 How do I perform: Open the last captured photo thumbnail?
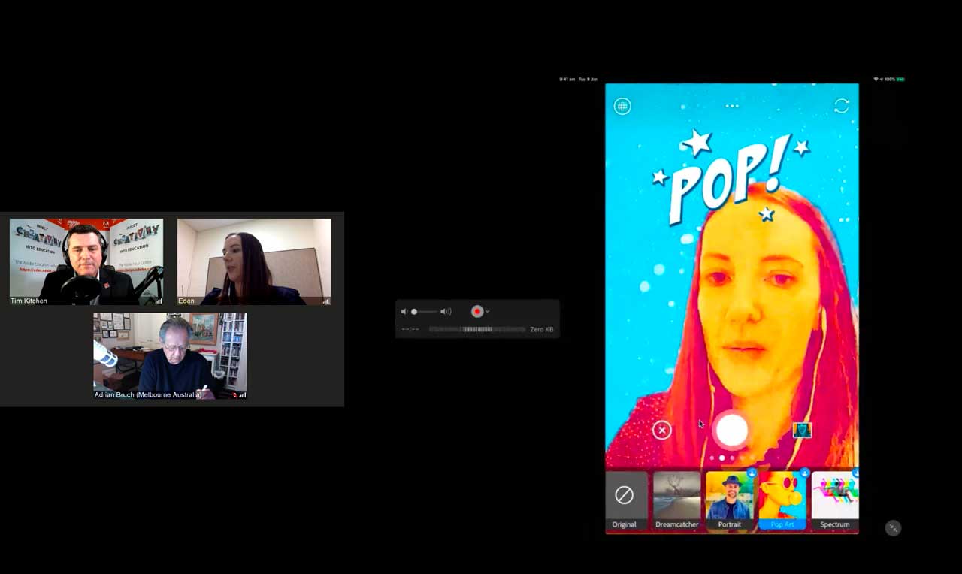tap(802, 430)
